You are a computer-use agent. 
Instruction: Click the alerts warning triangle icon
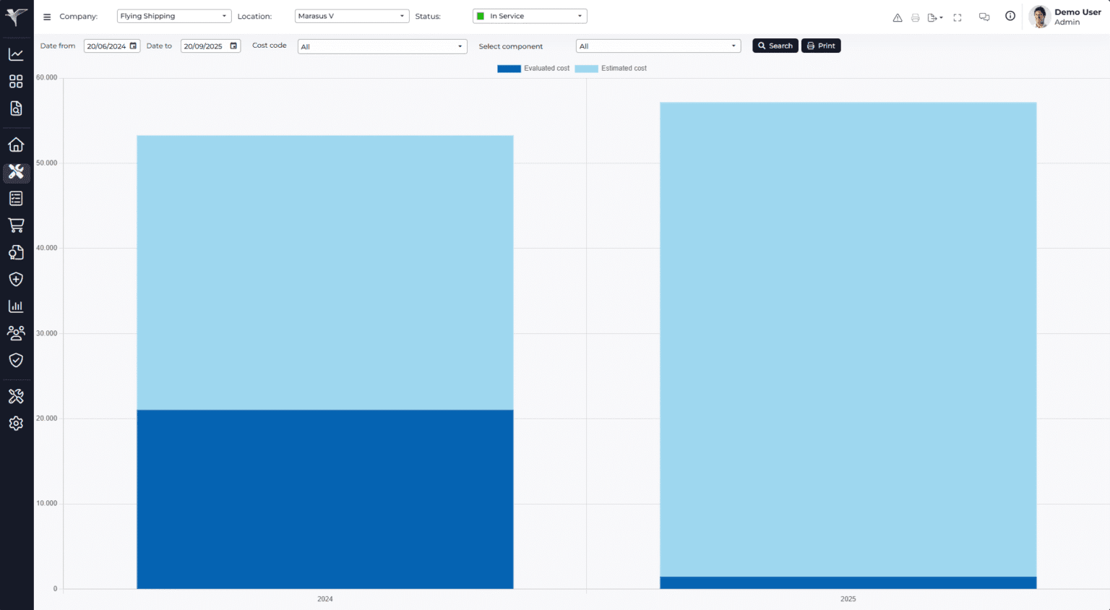coord(897,17)
